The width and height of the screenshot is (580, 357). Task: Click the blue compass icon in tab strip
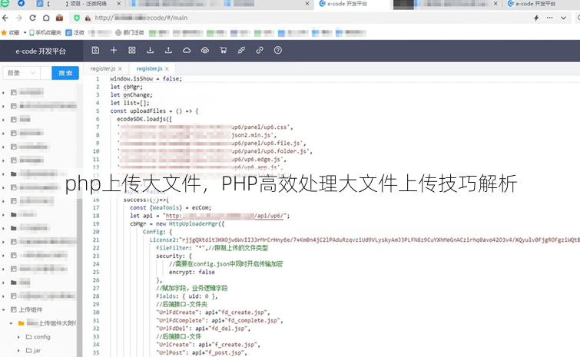(21, 4)
